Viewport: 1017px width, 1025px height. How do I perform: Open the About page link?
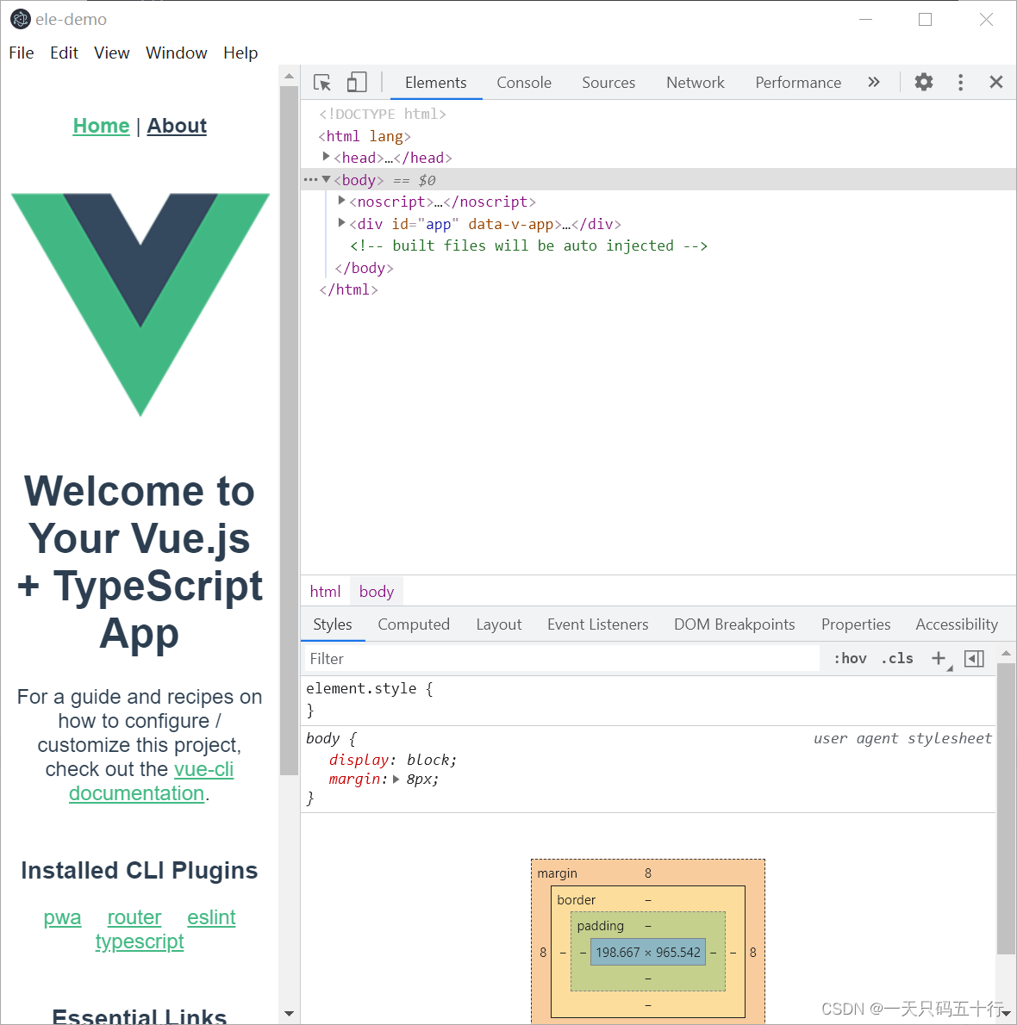176,126
